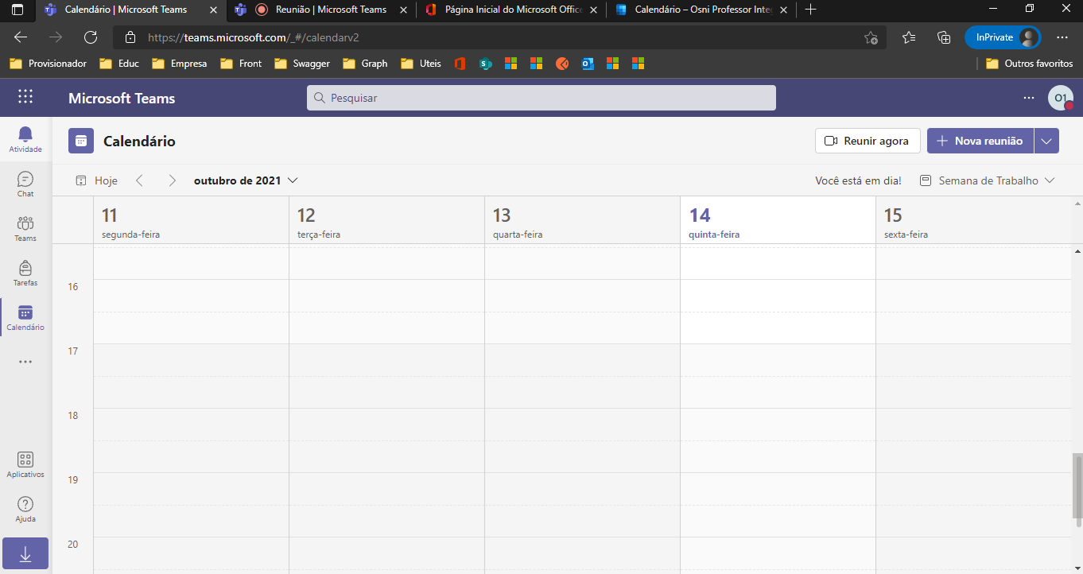Select day 14 quinta-feira header
The width and height of the screenshot is (1083, 574).
(x=778, y=220)
